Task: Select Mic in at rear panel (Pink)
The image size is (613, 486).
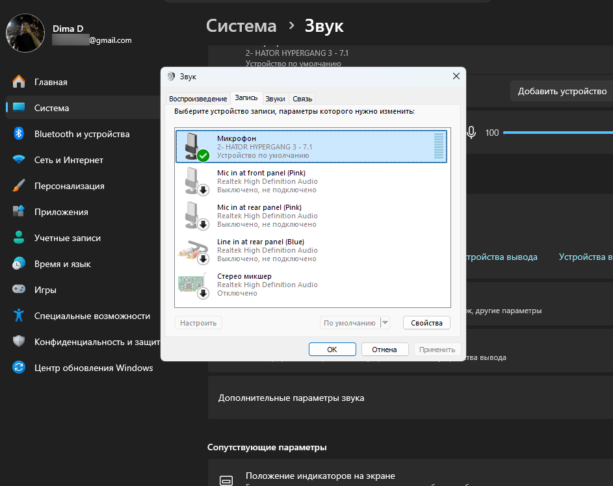Action: 311,216
